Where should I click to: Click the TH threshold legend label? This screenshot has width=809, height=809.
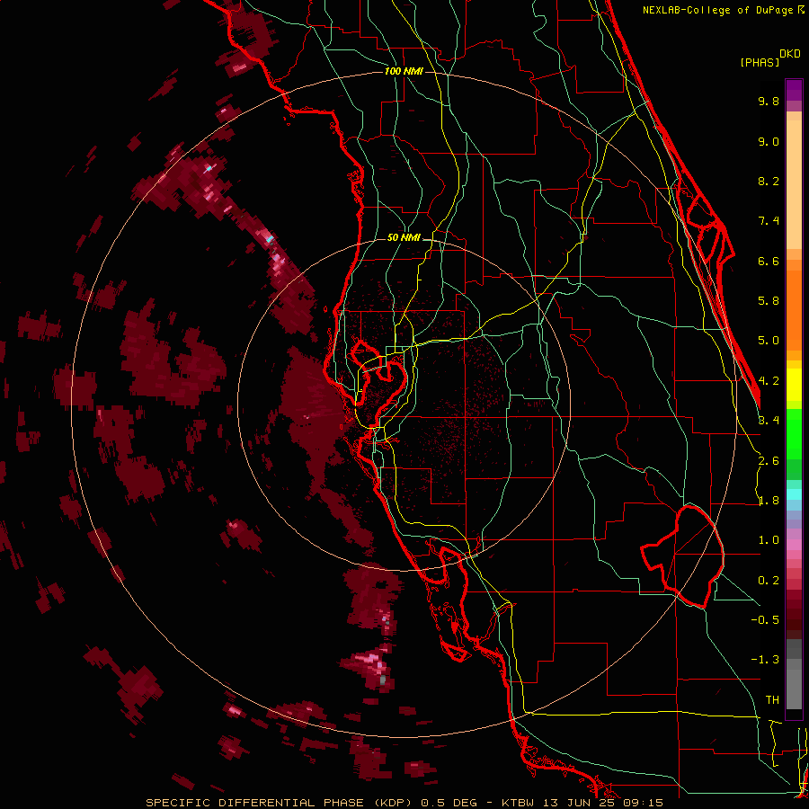772,700
